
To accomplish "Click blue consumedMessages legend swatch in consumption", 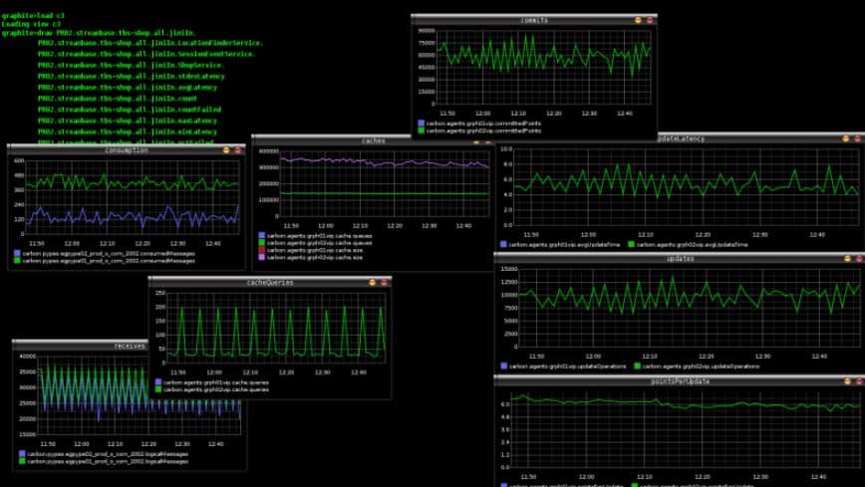I will coord(17,253).
